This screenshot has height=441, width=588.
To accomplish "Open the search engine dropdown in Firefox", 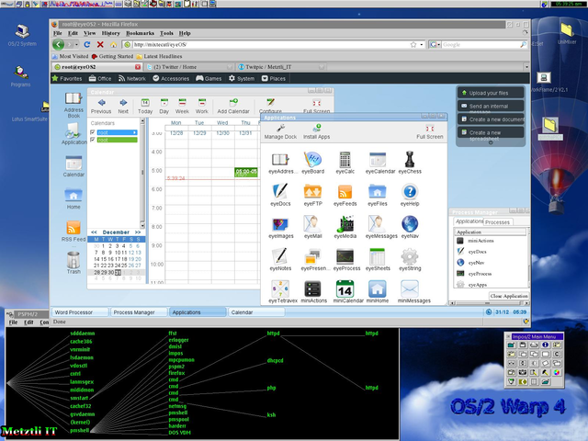I will click(435, 45).
